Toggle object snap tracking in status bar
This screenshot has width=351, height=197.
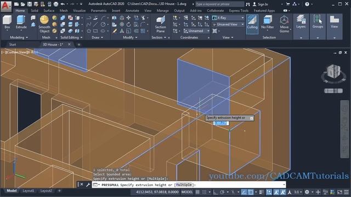click(x=244, y=192)
